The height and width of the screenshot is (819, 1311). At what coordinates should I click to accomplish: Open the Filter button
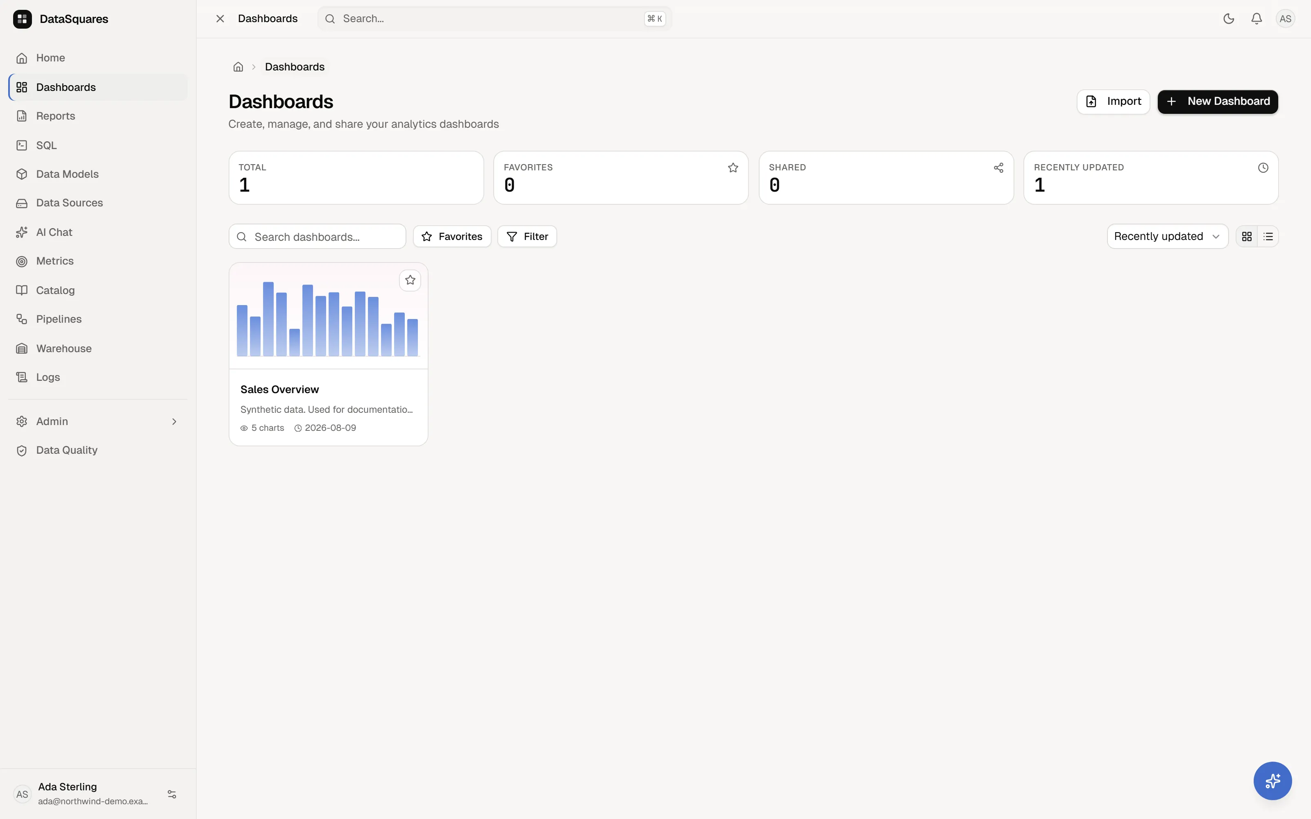[526, 237]
